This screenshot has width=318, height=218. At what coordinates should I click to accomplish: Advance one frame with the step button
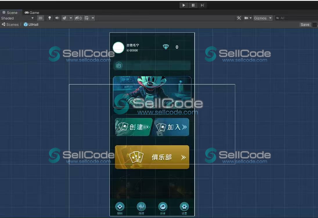(x=202, y=5)
